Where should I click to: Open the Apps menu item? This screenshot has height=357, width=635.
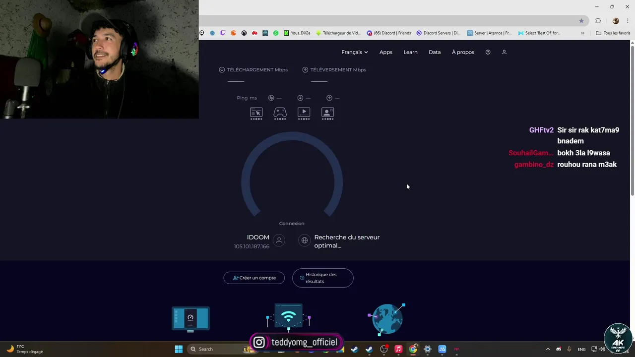point(386,52)
